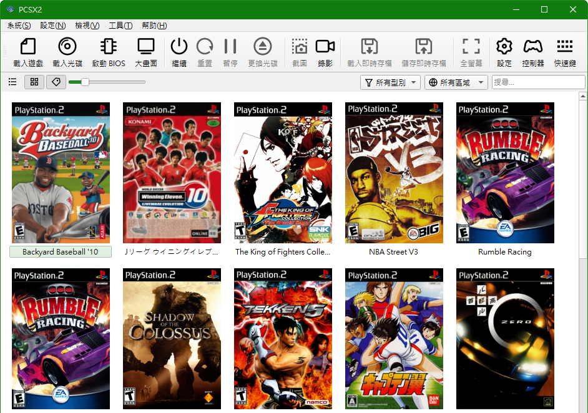This screenshot has width=588, height=413.
Task: Select Rumble Racing cover in bottom row
Action: click(61, 338)
